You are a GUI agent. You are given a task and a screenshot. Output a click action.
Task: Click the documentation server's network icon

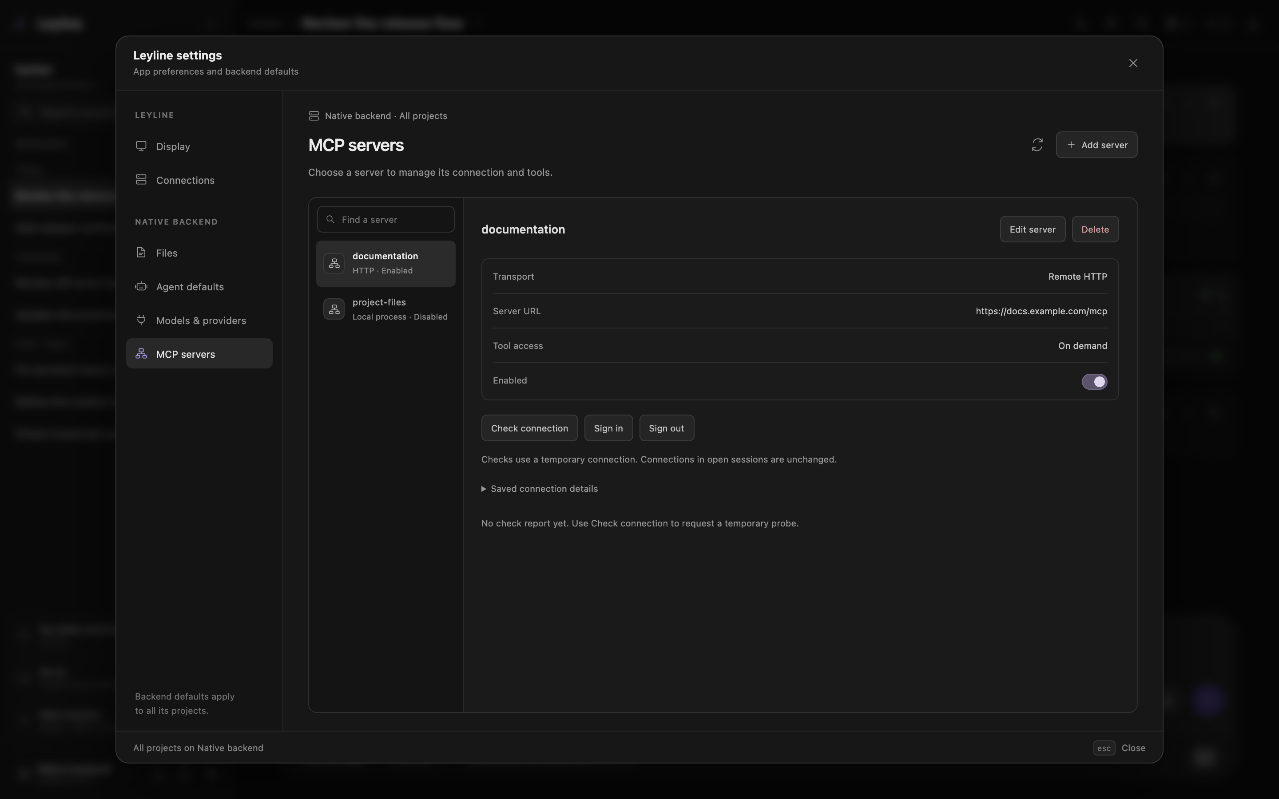coord(334,263)
